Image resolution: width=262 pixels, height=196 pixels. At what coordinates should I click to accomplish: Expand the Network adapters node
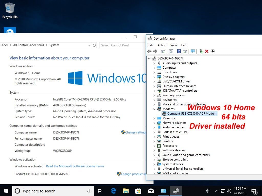(x=154, y=123)
